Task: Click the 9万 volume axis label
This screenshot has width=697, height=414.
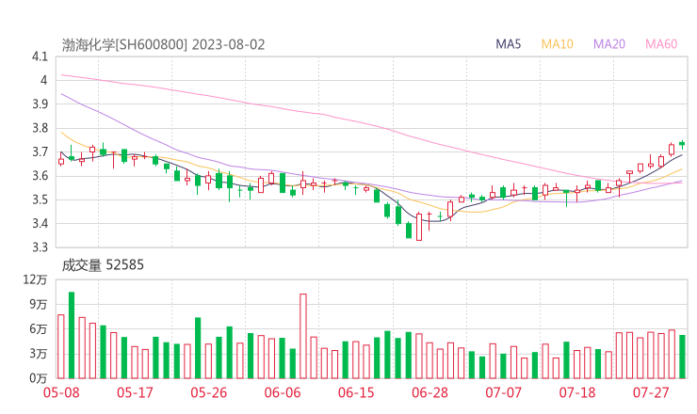Action: (39, 304)
